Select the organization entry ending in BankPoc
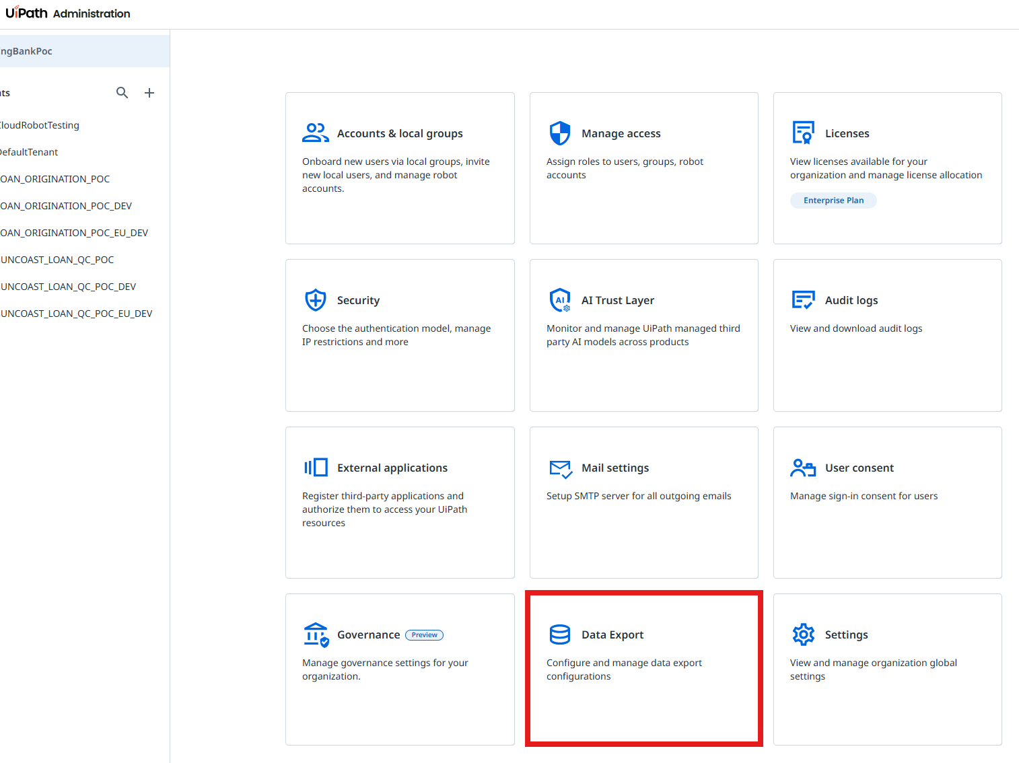This screenshot has height=763, width=1019. coord(85,51)
